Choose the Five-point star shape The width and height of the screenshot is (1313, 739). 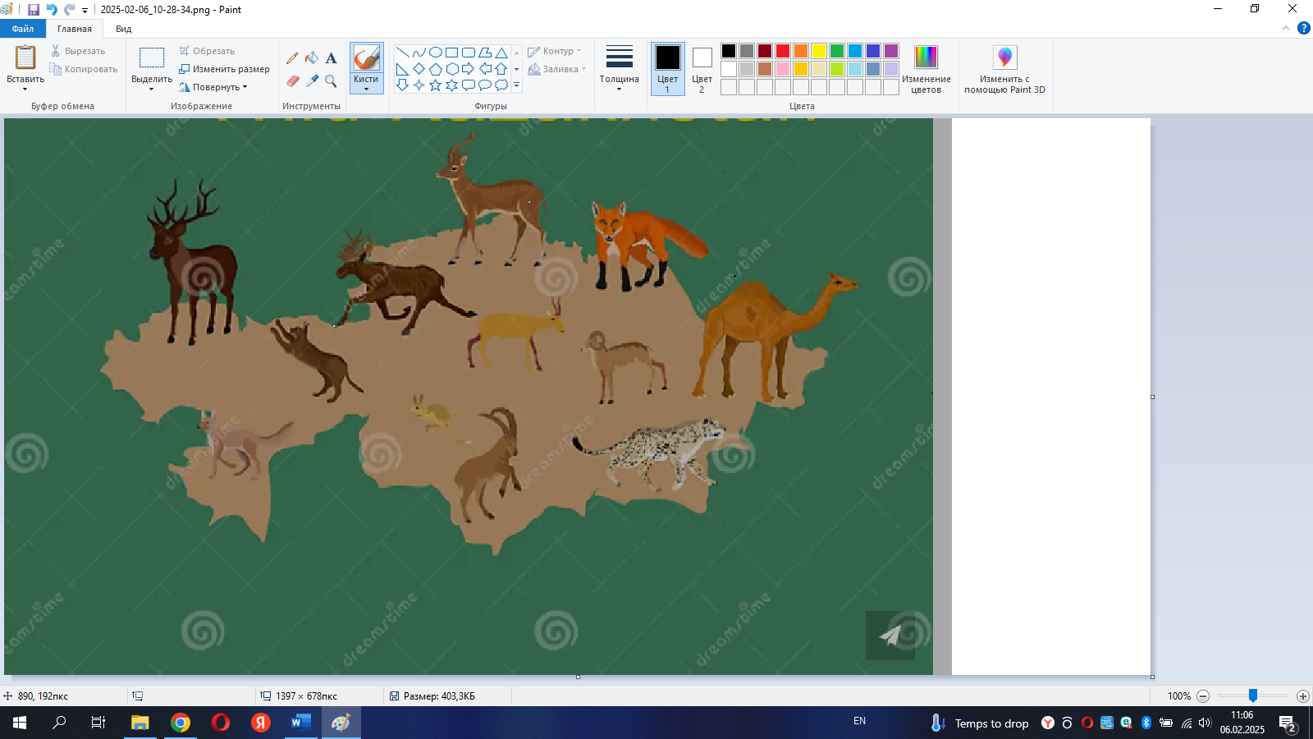click(x=435, y=85)
